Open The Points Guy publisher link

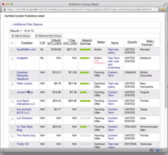point(26,136)
